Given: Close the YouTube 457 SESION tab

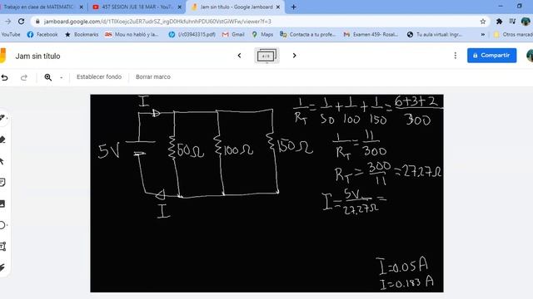Looking at the screenshot, I should 180,7.
